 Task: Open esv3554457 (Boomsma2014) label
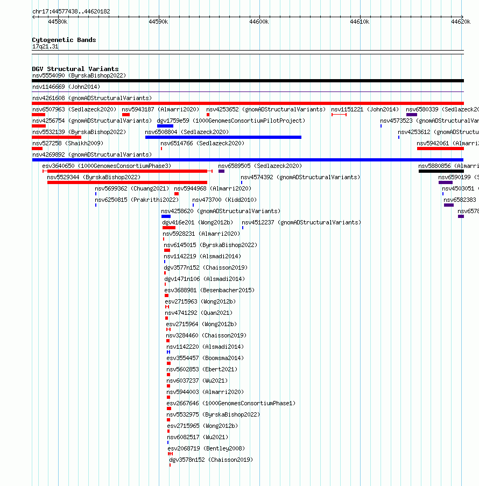pos(205,358)
